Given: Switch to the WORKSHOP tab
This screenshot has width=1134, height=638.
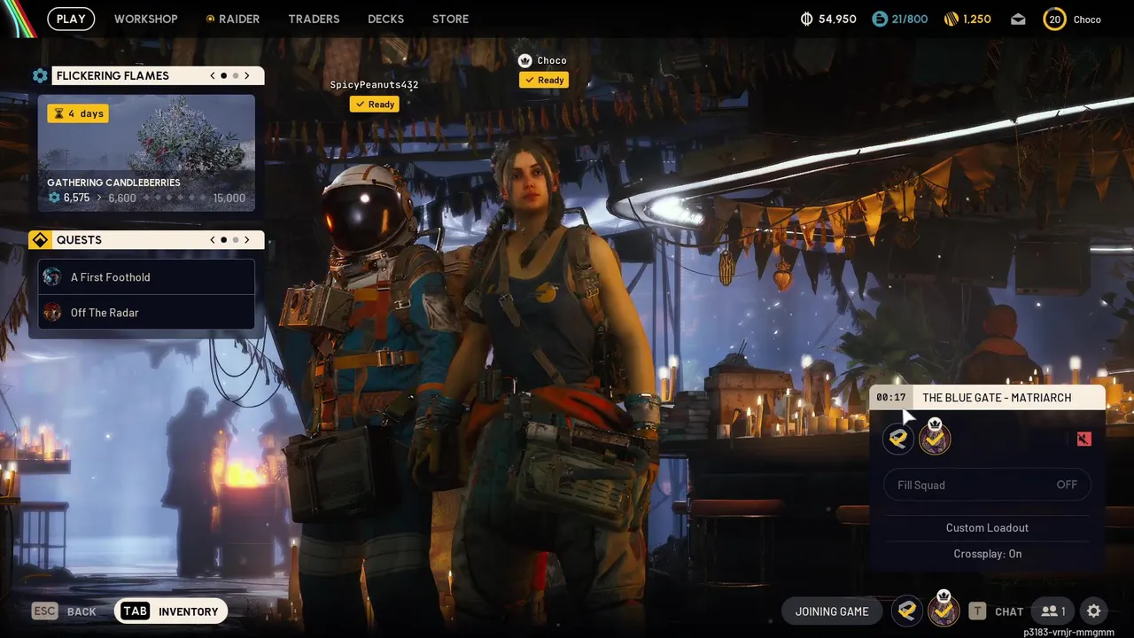Looking at the screenshot, I should [145, 19].
